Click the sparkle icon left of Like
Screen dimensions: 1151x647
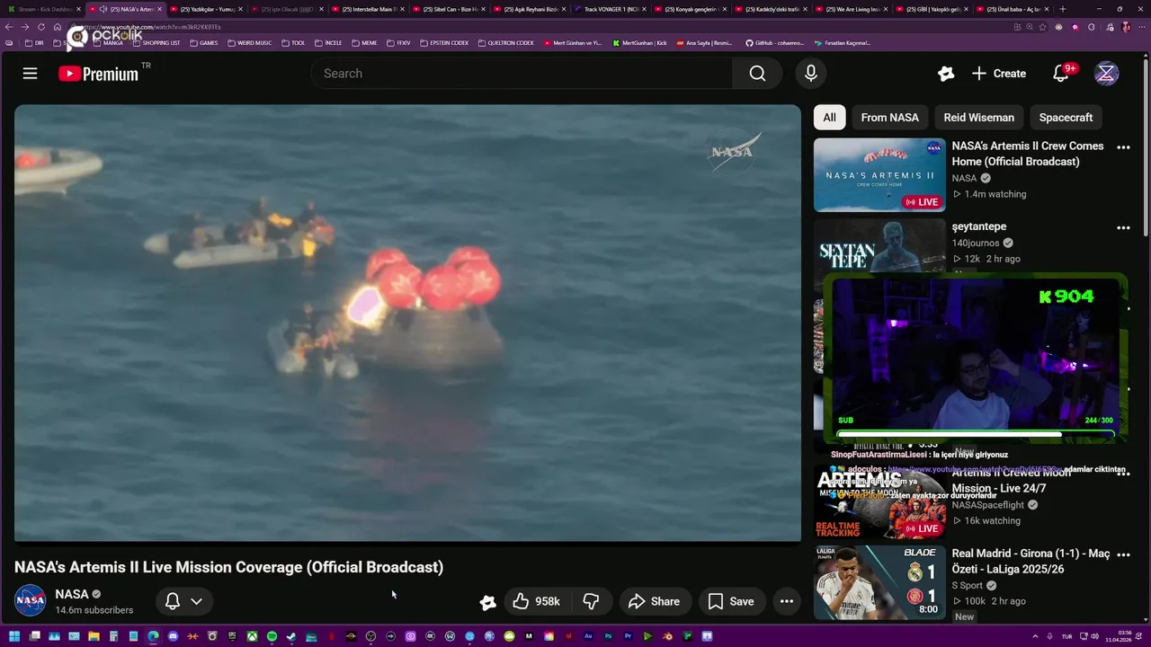[487, 602]
